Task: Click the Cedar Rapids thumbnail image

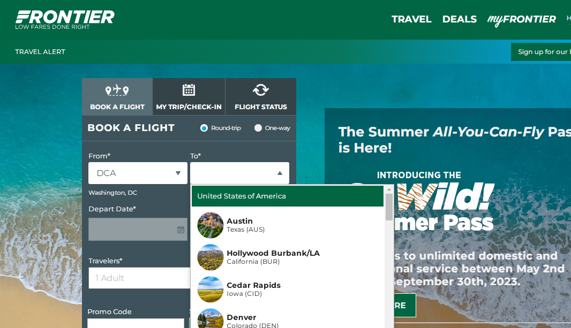Action: pos(211,289)
